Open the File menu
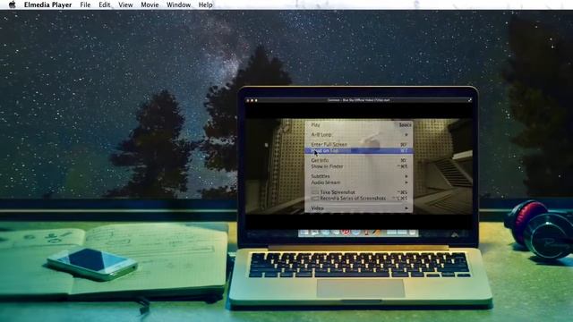The width and height of the screenshot is (573, 322). pos(85,4)
